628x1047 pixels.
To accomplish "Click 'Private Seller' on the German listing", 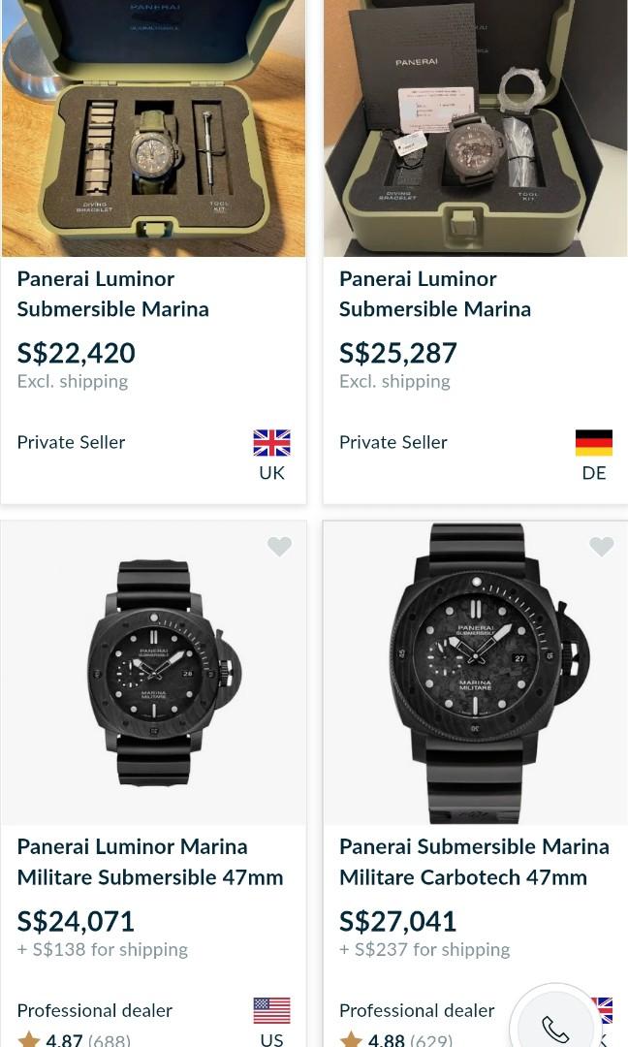I will pyautogui.click(x=392, y=442).
